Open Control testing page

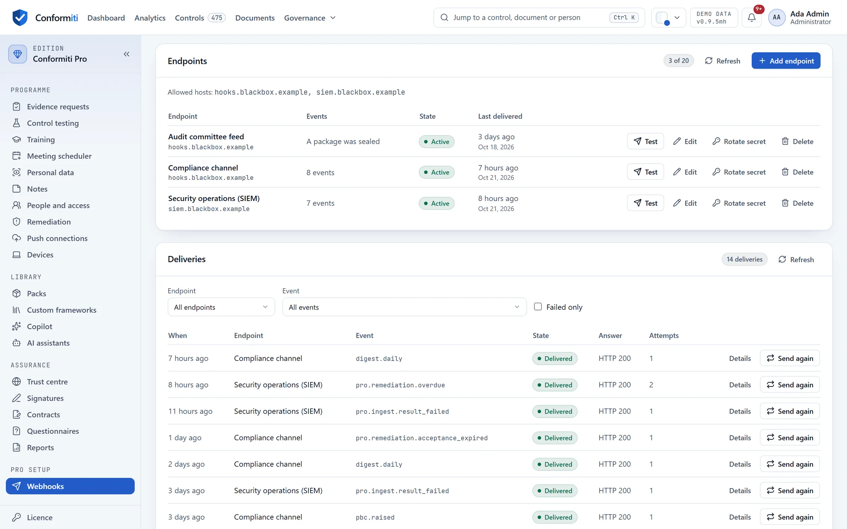pos(70,123)
